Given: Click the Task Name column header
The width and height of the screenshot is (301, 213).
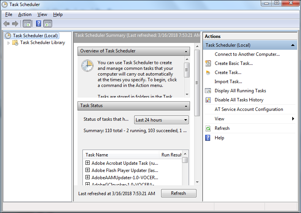Looking at the screenshot, I should pyautogui.click(x=121, y=155).
